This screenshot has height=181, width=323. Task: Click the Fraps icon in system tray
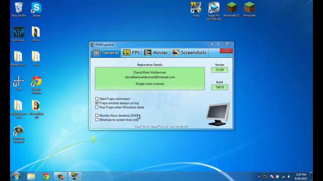(265, 176)
